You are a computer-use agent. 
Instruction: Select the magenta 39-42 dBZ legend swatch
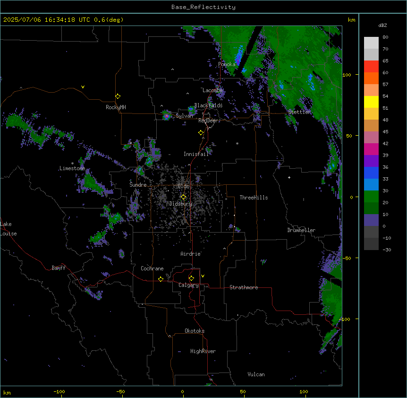click(371, 149)
